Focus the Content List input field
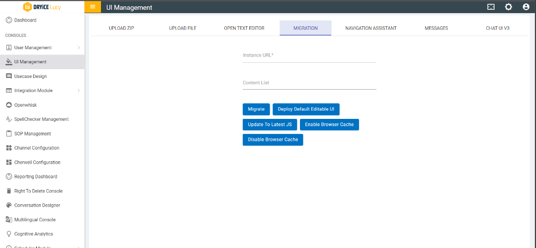 click(309, 83)
